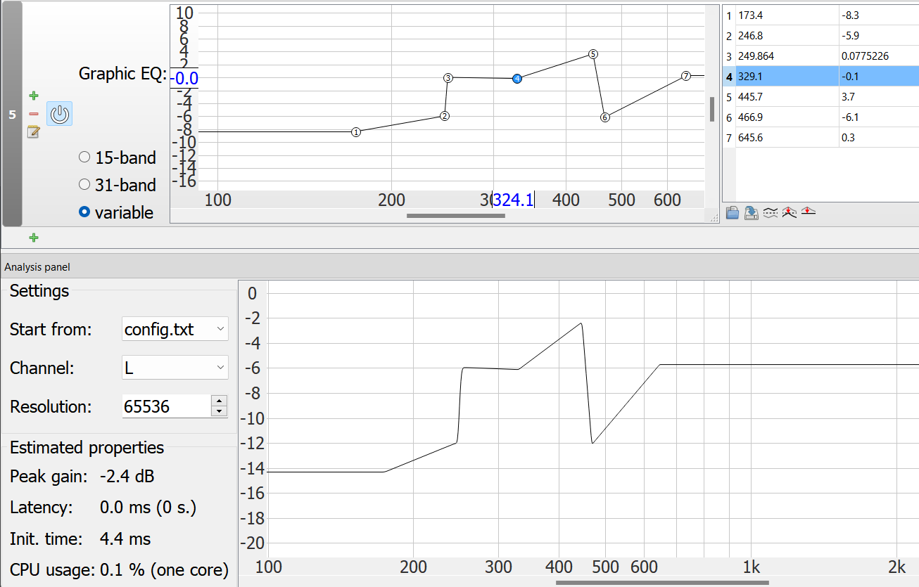Screen dimensions: 919x587
Task: Click the analysis graph horizontal scrollbar thumb
Action: [662, 582]
